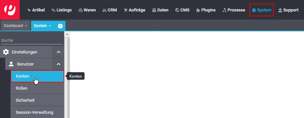
Task: Click the Einstellungen gear icon
Action: point(6,52)
